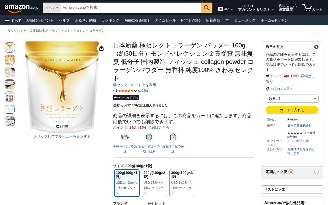
Task: Expand アカウント＆リスト menu
Action: (256, 8)
